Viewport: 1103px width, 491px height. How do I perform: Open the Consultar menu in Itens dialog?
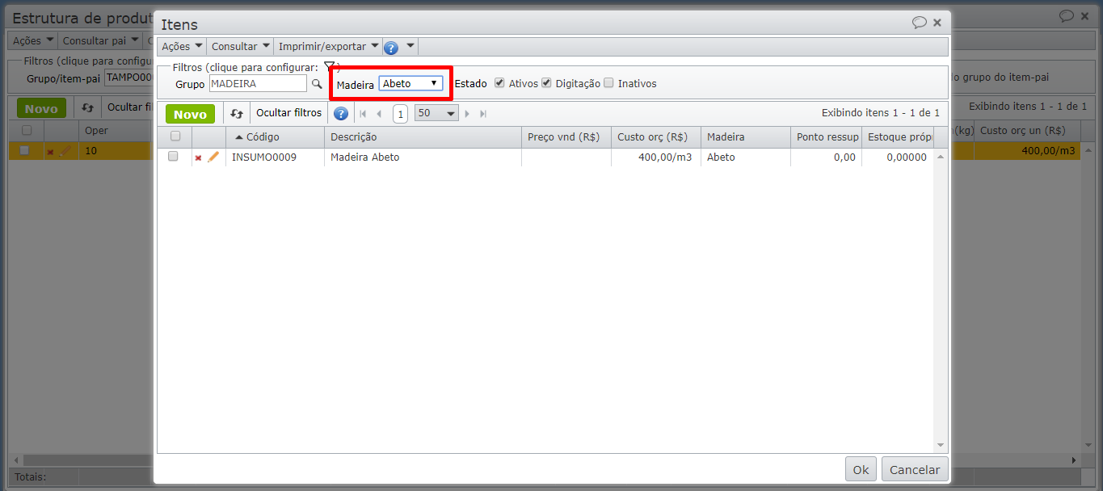click(241, 47)
